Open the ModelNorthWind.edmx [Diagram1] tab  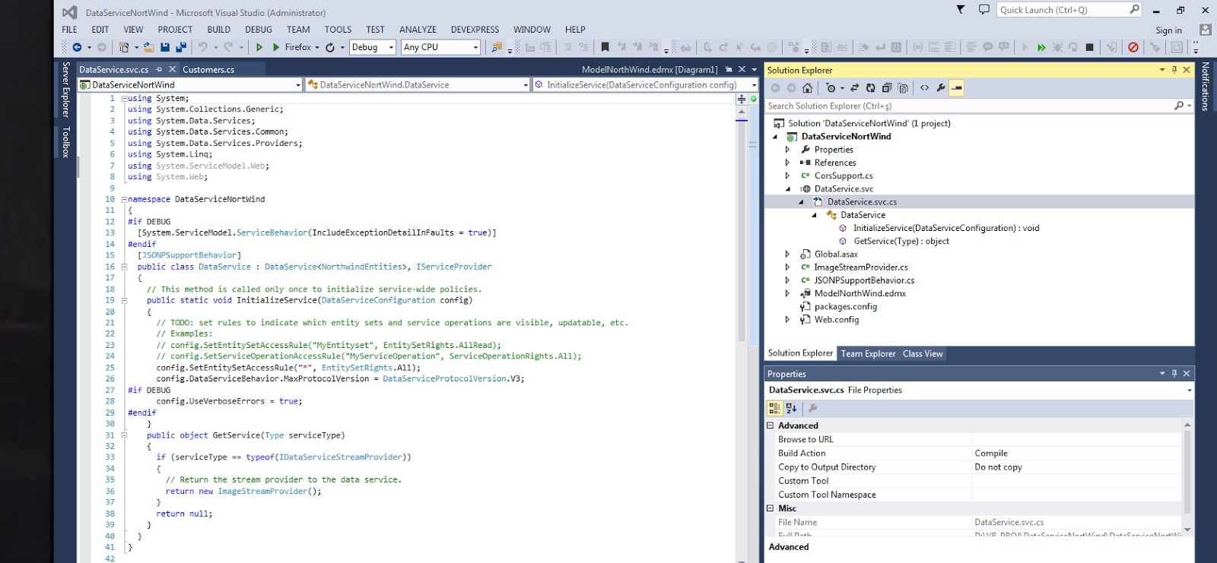pos(650,69)
